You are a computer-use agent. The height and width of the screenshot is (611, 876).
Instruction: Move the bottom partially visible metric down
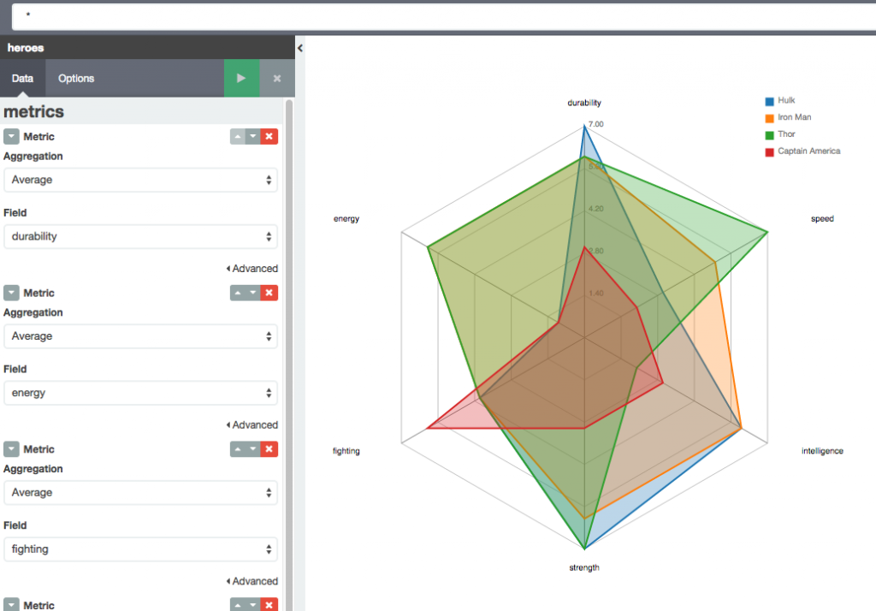click(x=253, y=605)
